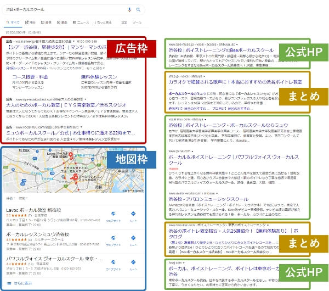This screenshot has height=291, width=329.
Task: Open the ミュウボーカルスクール公式 ad headline
Action: (x=70, y=133)
